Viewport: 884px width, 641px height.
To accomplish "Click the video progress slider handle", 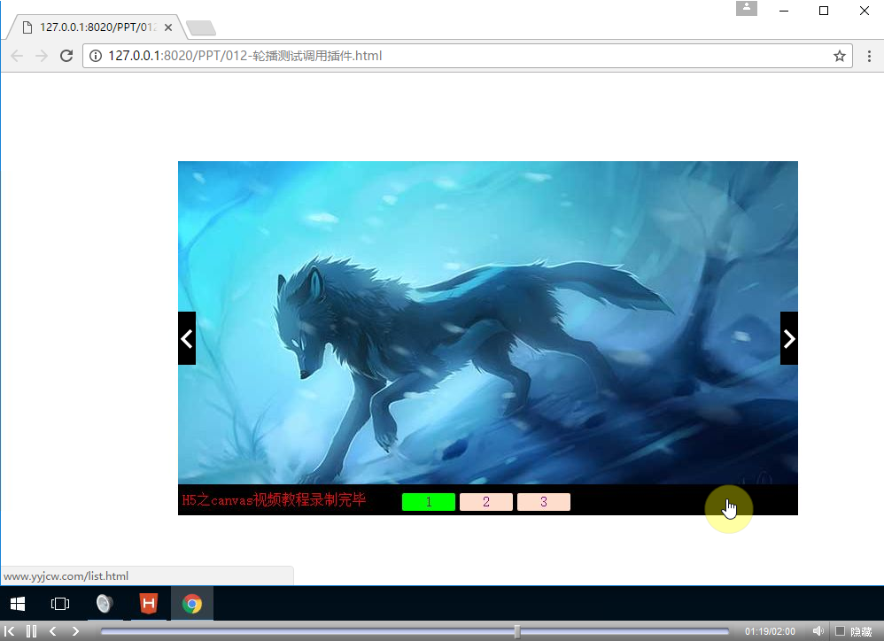I will click(x=517, y=631).
